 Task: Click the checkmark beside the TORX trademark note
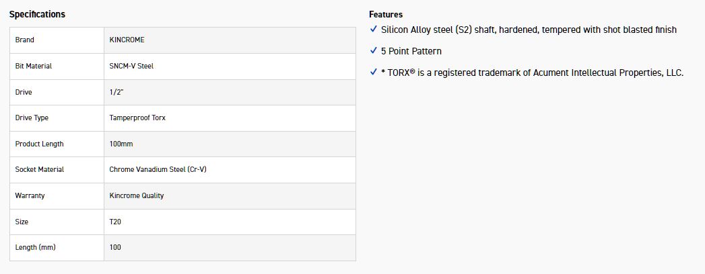pyautogui.click(x=374, y=73)
